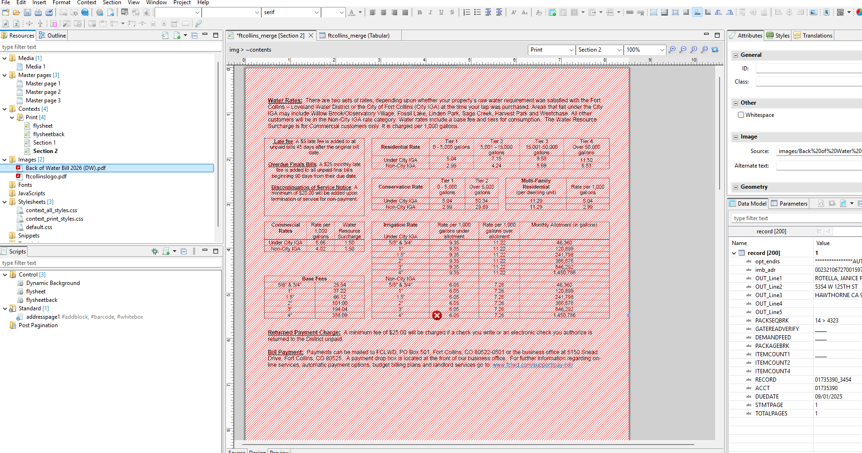Click the Numbered List icon

466,13
